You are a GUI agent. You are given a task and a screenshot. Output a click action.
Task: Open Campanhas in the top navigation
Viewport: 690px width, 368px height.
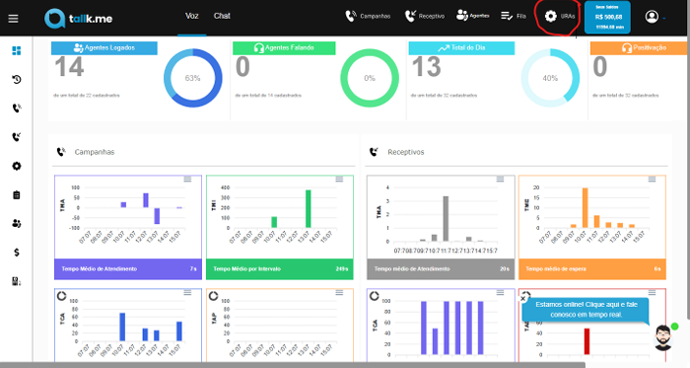[368, 17]
